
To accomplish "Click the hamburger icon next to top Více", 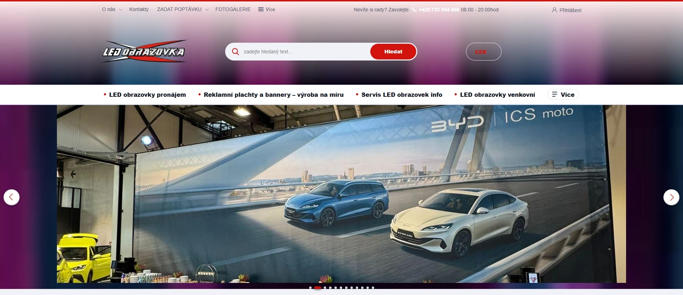I will pyautogui.click(x=261, y=10).
